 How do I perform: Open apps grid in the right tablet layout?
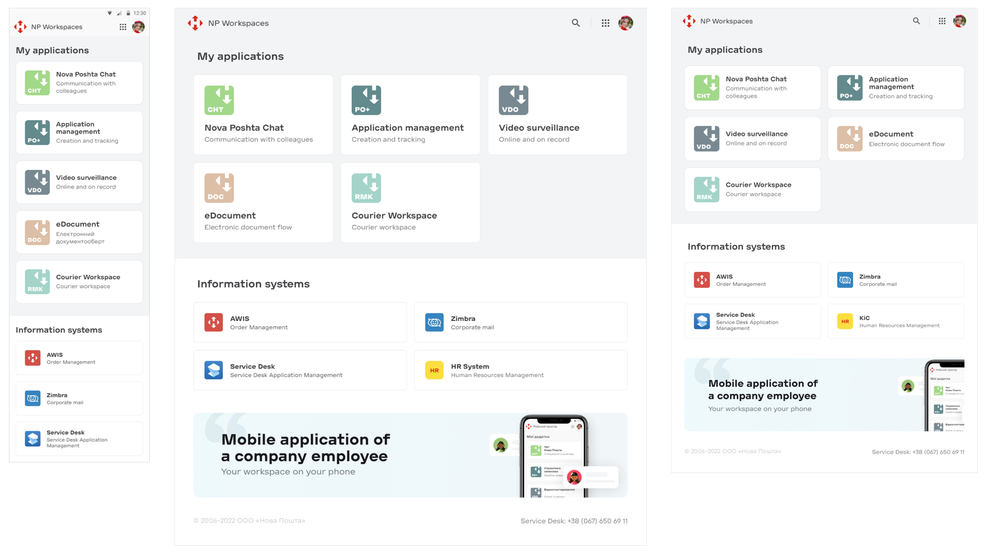(x=942, y=21)
